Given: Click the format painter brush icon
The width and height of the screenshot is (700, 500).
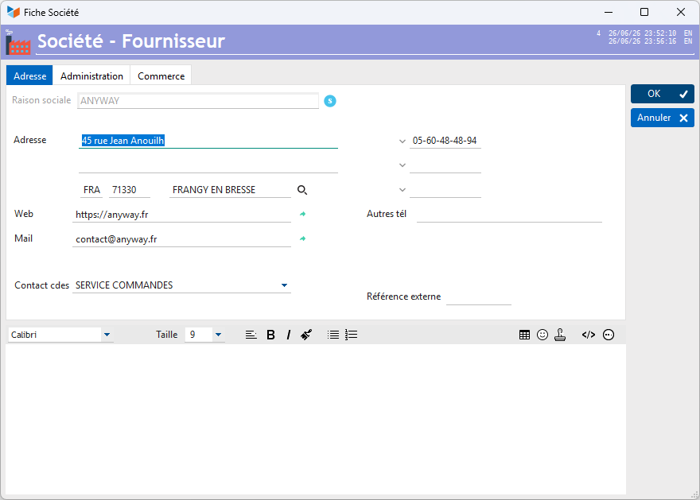Looking at the screenshot, I should point(306,335).
